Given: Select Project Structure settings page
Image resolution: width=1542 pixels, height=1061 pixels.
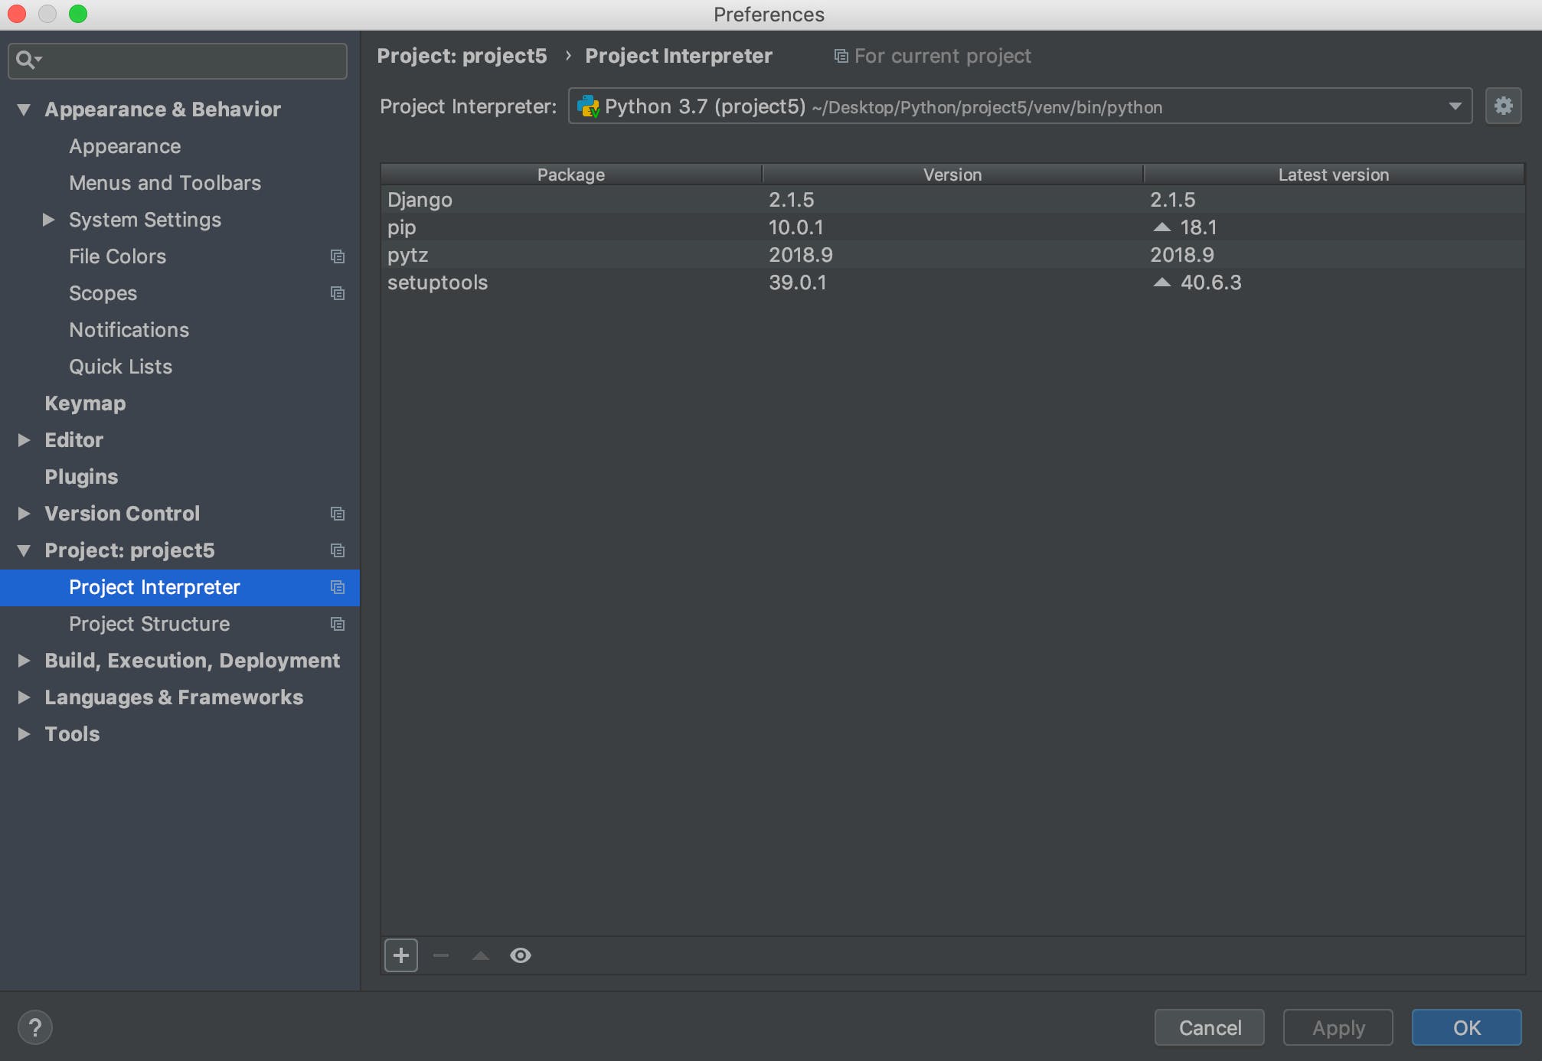Looking at the screenshot, I should point(149,624).
